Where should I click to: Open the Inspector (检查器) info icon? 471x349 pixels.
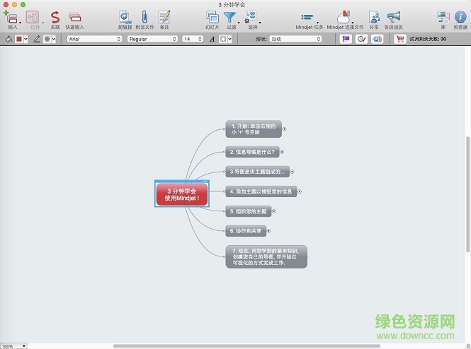(x=460, y=17)
